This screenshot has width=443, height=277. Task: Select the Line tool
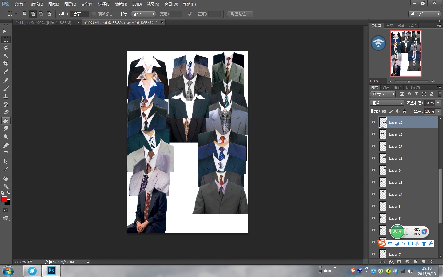[6, 170]
